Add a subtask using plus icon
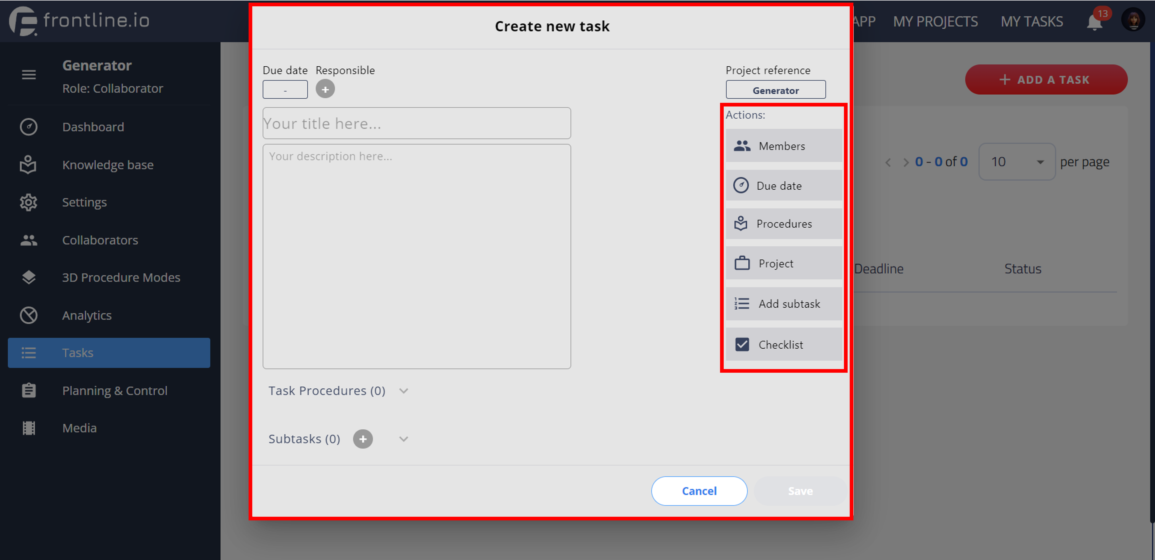Viewport: 1155px width, 560px height. 363,439
